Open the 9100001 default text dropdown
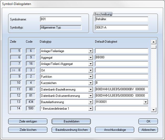This screenshot has height=140, width=165. 146,102
